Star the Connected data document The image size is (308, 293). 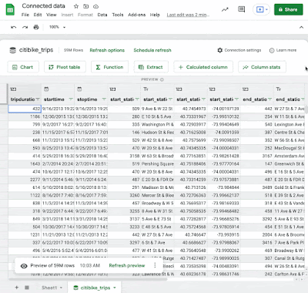click(76, 6)
